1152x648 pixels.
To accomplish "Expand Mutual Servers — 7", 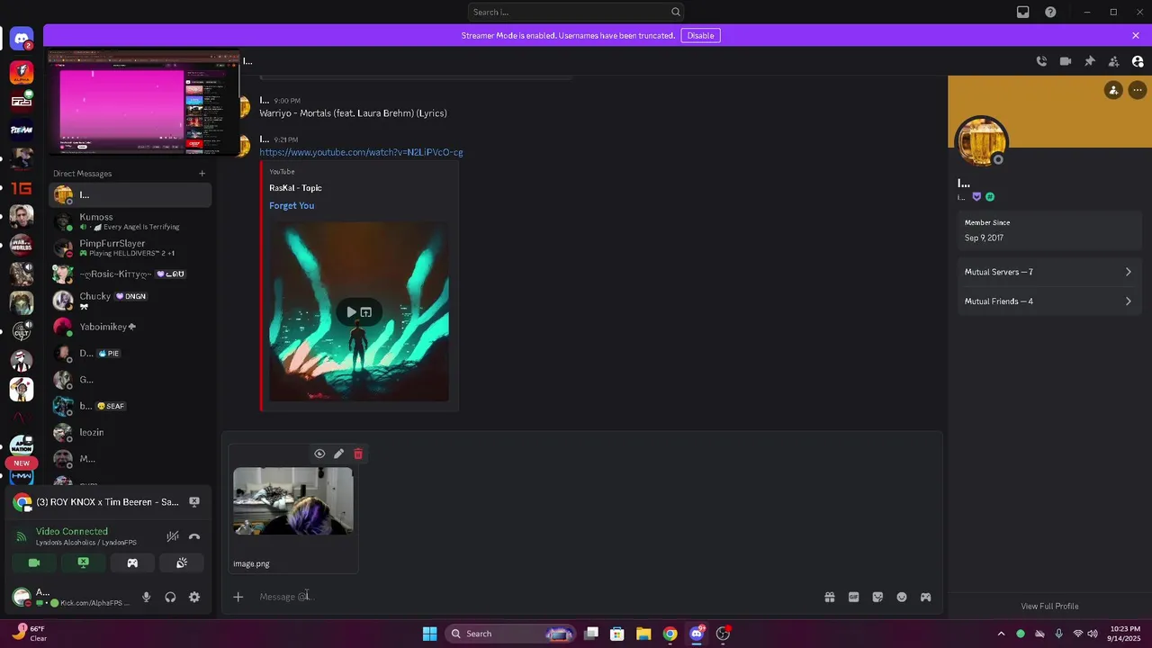I will [1048, 272].
